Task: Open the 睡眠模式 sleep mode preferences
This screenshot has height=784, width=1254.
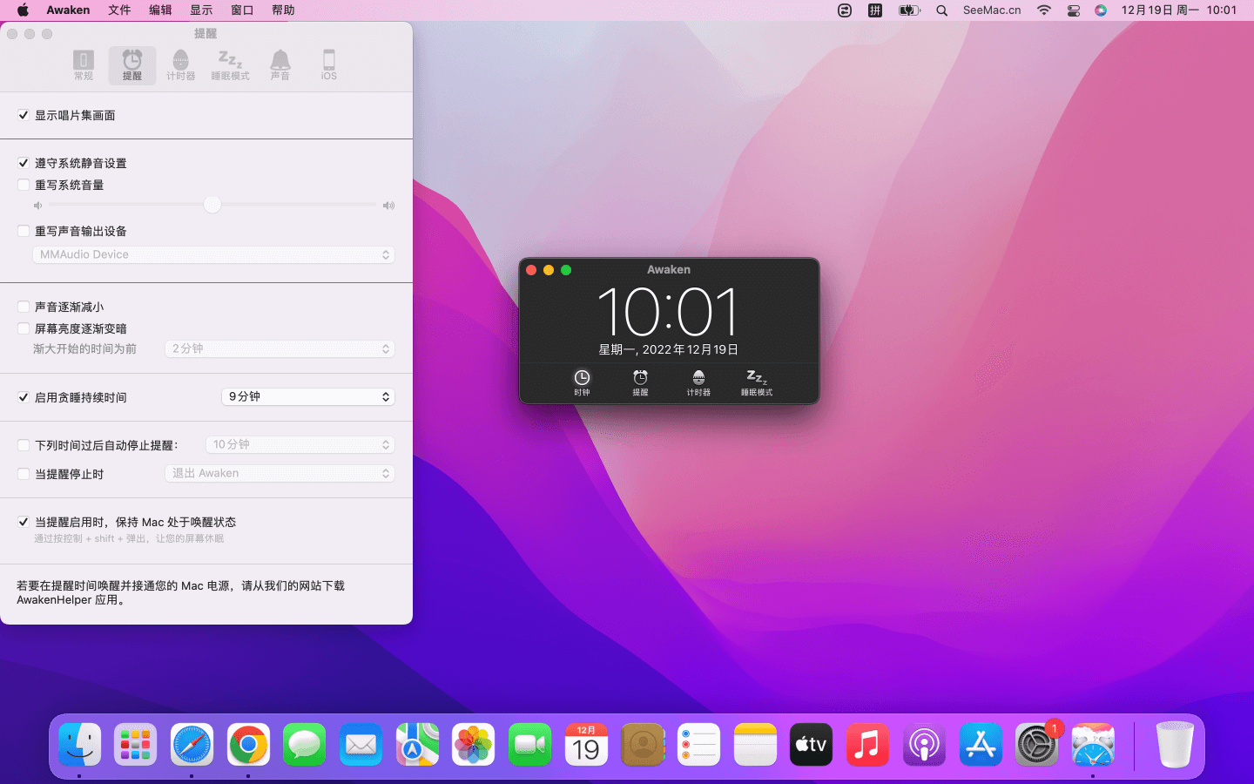Action: click(230, 65)
